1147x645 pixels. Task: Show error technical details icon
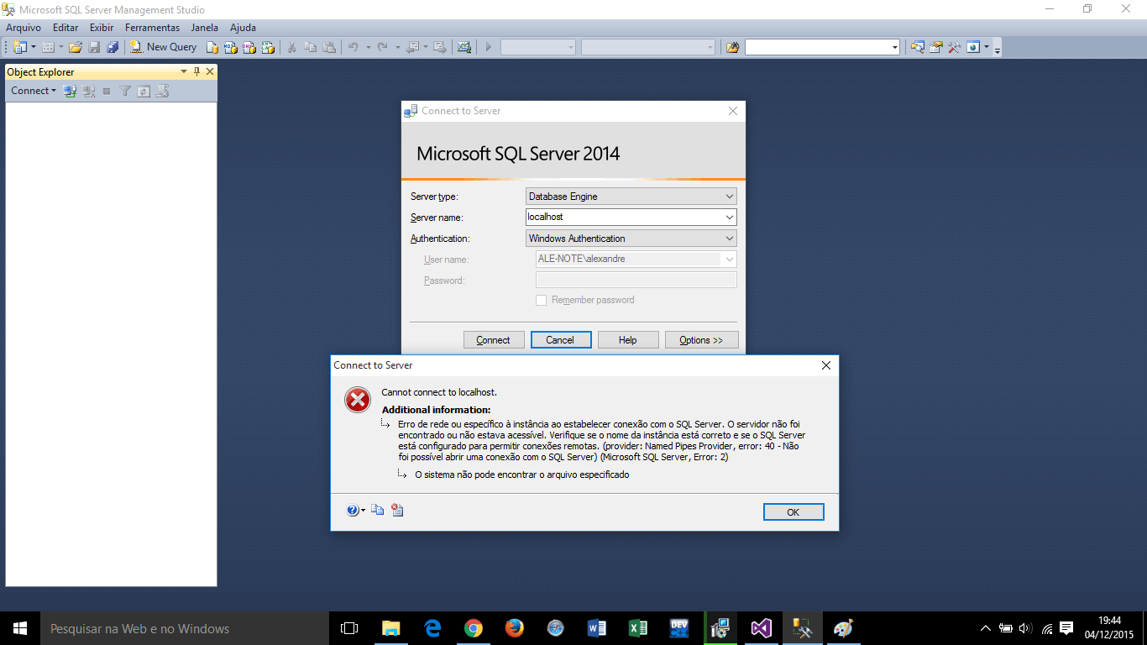(x=397, y=510)
